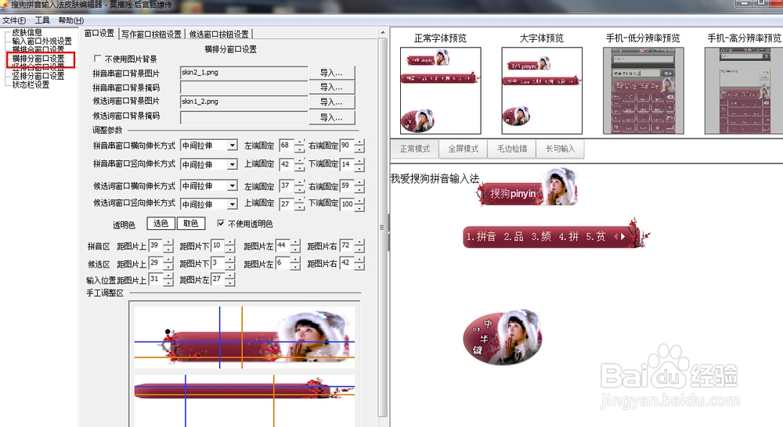Image resolution: width=783 pixels, height=427 pixels.
Task: Select 输入窗口外观设置 in the tree
Action: (42, 41)
